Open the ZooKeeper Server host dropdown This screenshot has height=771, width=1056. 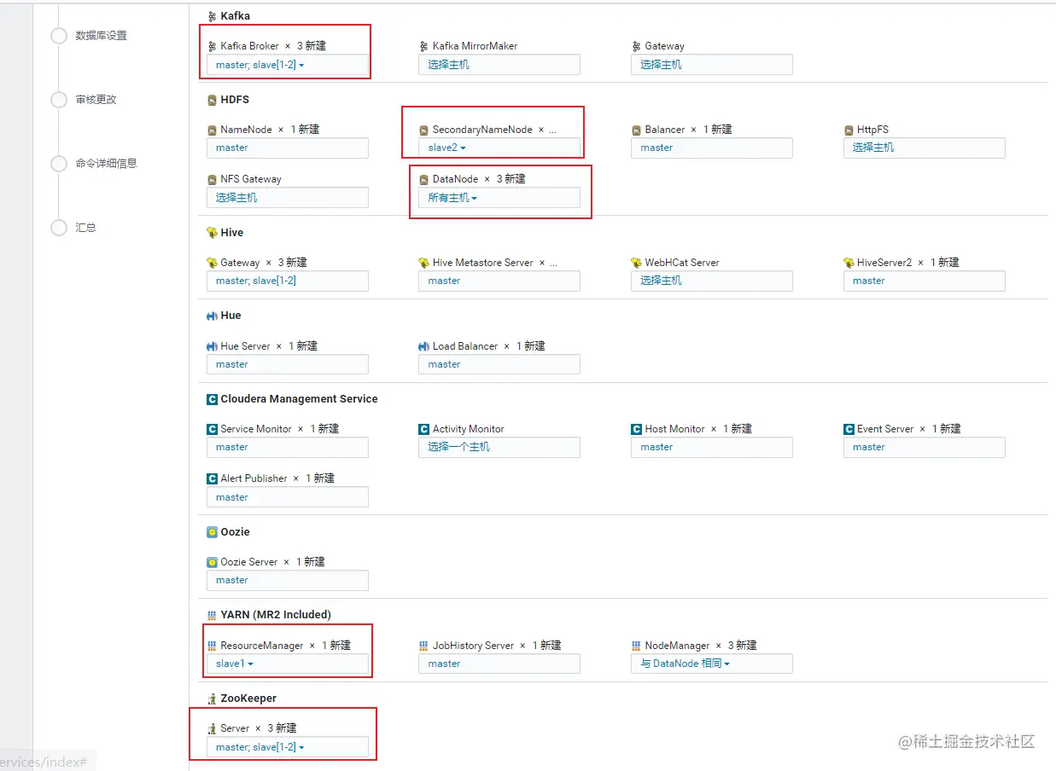tap(288, 747)
